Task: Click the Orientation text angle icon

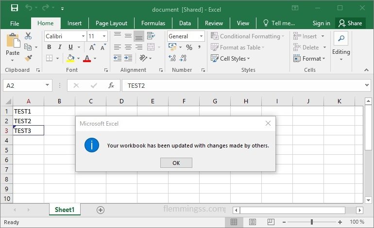Action: 143,58
